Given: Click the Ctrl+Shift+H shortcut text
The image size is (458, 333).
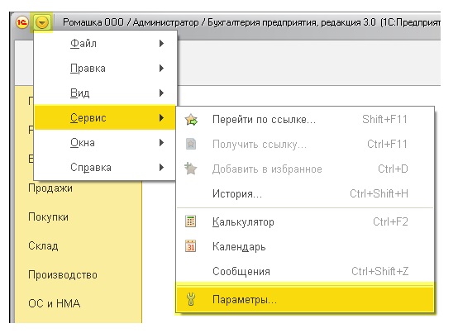Looking at the screenshot, I should (379, 194).
